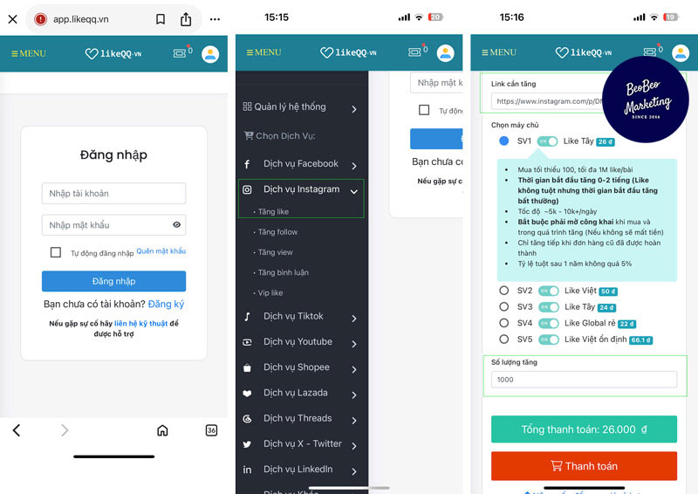This screenshot has width=698, height=494.
Task: Select Tăng follow under Instagram
Action: tap(277, 232)
